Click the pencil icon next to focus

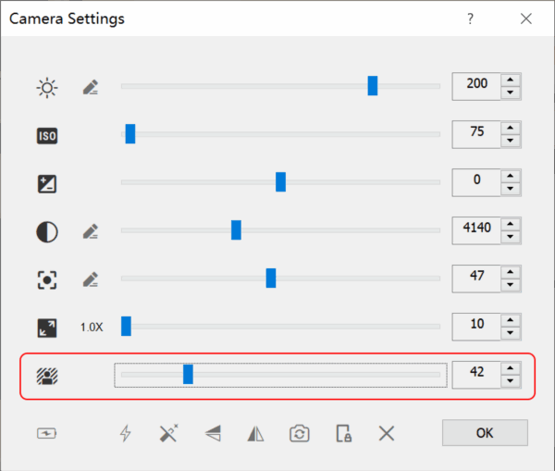click(x=90, y=279)
